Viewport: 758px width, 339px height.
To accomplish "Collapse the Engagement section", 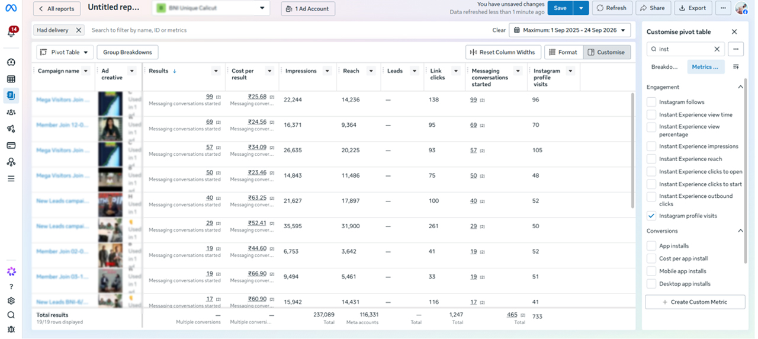I will coord(740,87).
